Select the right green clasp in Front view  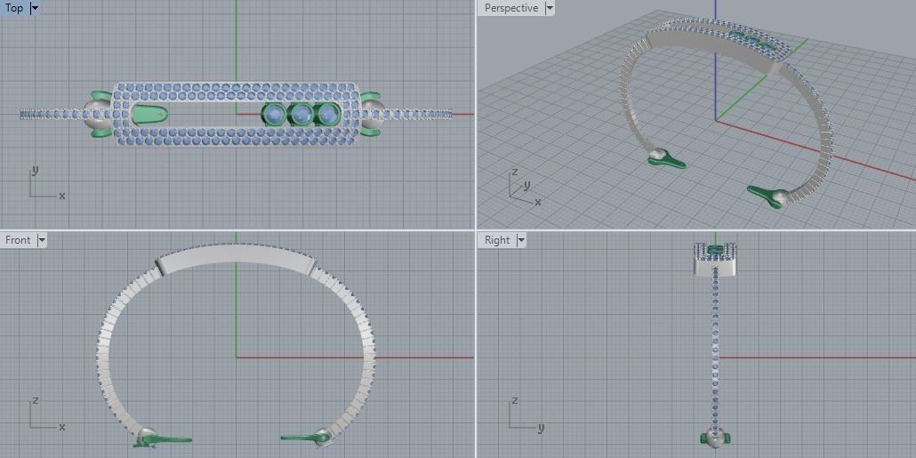pyautogui.click(x=305, y=438)
